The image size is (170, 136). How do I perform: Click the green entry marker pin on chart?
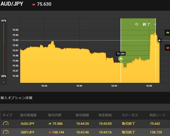[121, 59]
